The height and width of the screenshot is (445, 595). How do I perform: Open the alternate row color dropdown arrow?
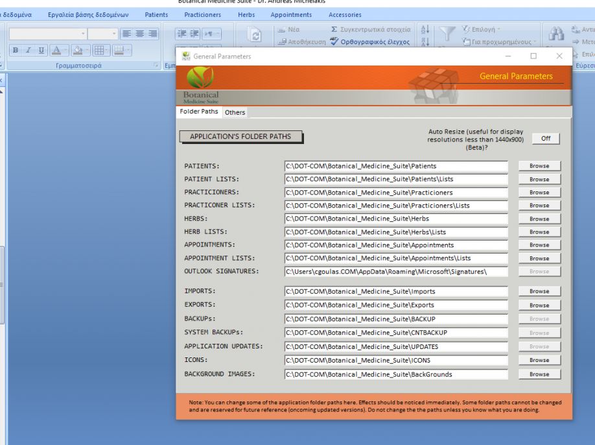(x=128, y=50)
